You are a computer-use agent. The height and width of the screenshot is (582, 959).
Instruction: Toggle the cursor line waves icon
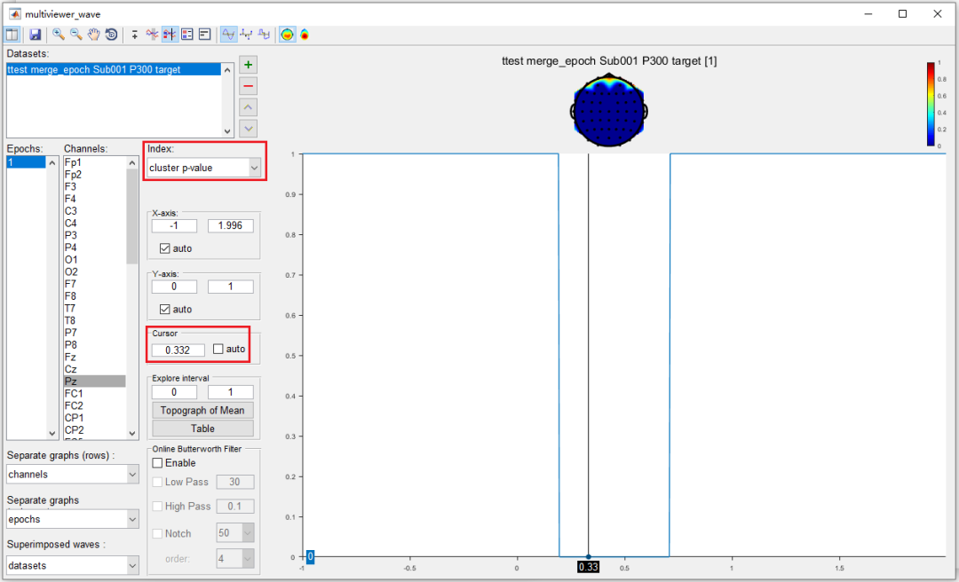pos(170,35)
